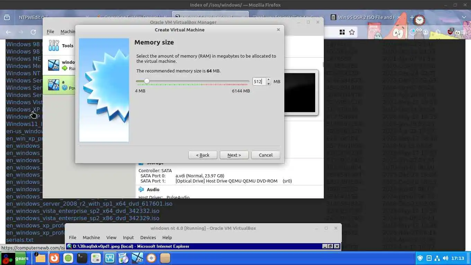Open Firefox application menu hamburger
This screenshot has height=265, width=471.
[463, 32]
